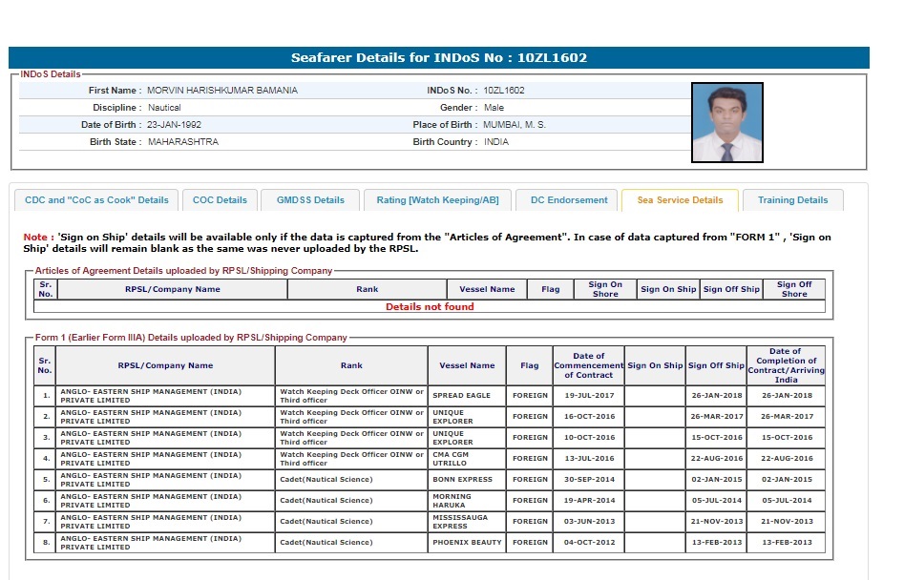Image resolution: width=904 pixels, height=580 pixels.
Task: Open the CDC and "CoC as Cook" Details tab
Action: (x=96, y=200)
